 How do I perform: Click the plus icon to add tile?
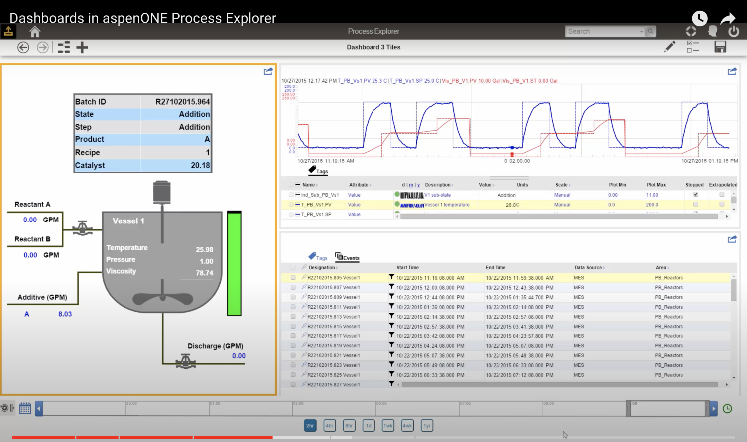[x=82, y=47]
